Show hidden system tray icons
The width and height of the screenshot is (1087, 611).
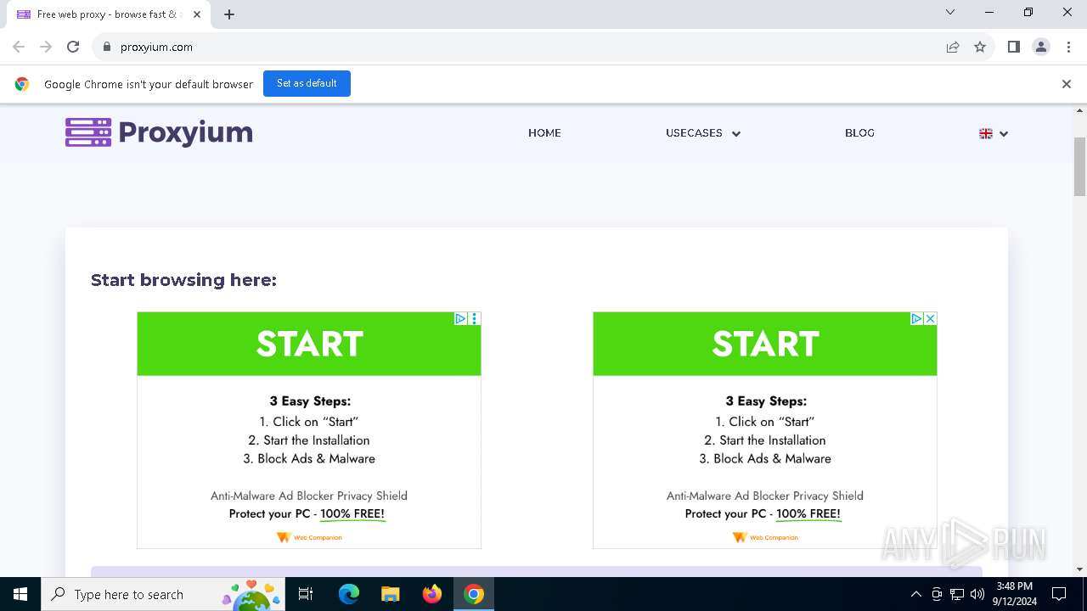pyautogui.click(x=915, y=594)
